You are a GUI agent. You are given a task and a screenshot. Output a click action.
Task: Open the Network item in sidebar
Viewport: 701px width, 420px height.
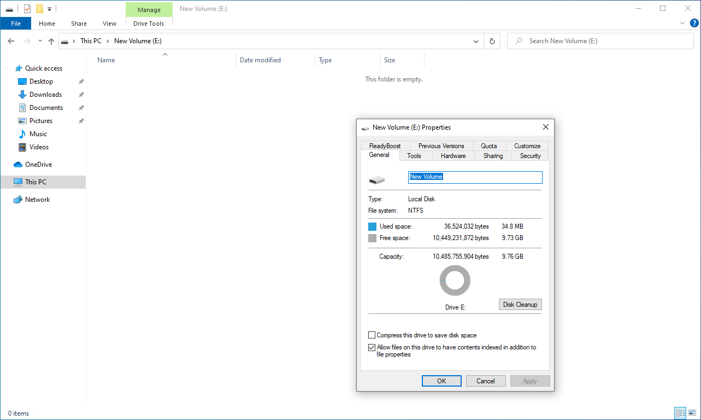point(37,200)
